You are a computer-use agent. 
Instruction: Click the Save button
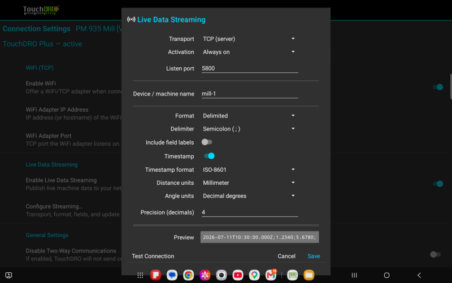tap(314, 256)
